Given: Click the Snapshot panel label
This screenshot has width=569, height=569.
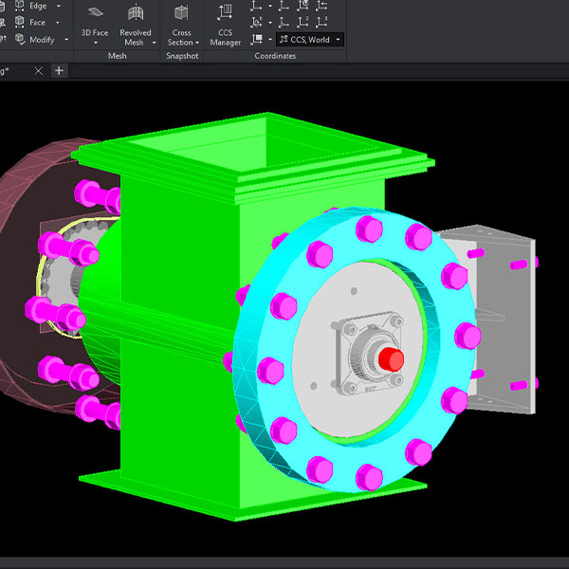Looking at the screenshot, I should pyautogui.click(x=181, y=56).
